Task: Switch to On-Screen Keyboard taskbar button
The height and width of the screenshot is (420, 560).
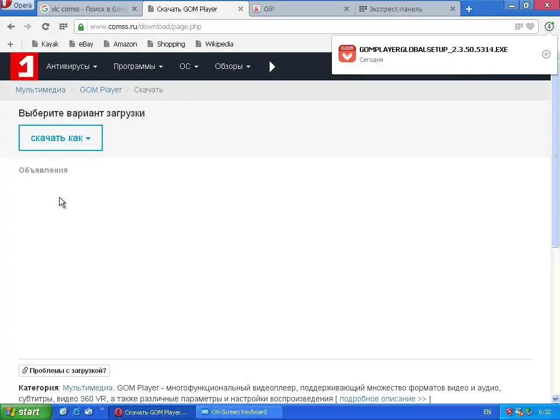Action: click(240, 412)
